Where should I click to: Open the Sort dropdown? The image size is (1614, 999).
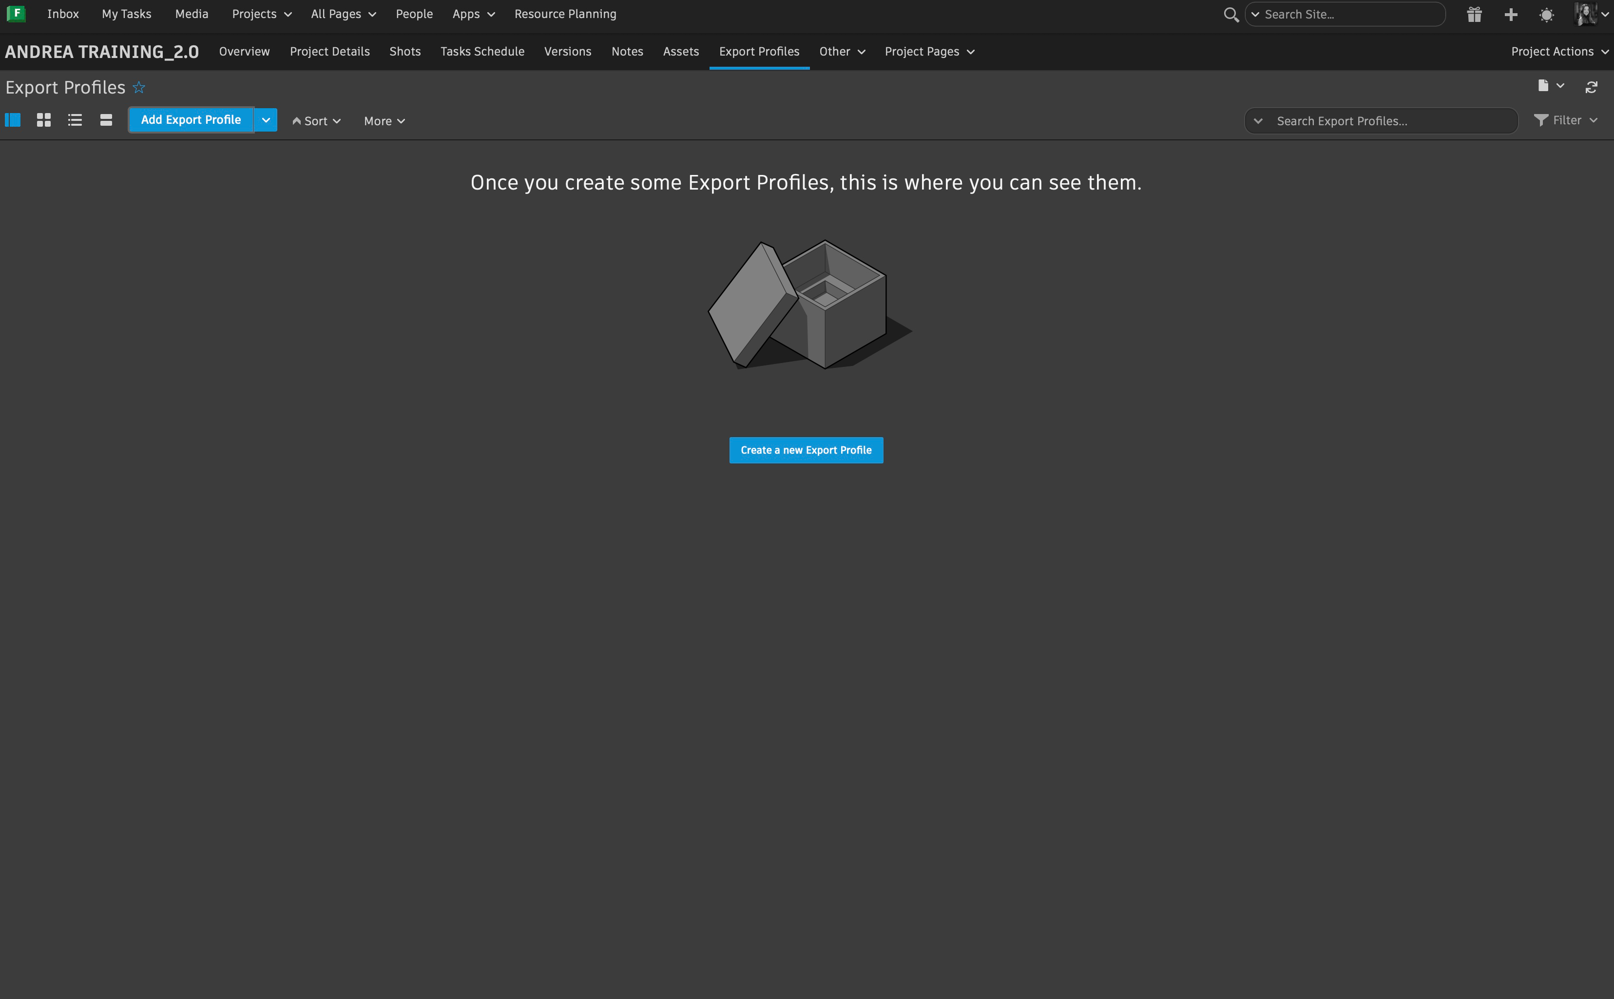pos(316,121)
